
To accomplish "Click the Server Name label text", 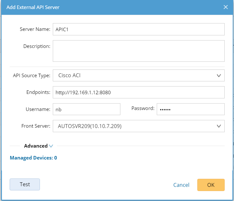I will click(x=35, y=29).
